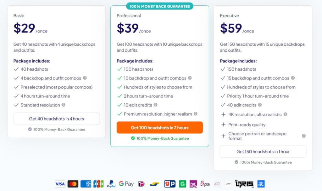This screenshot has height=191, width=322.
Task: Click the American Express icon
Action: [x=86, y=184]
